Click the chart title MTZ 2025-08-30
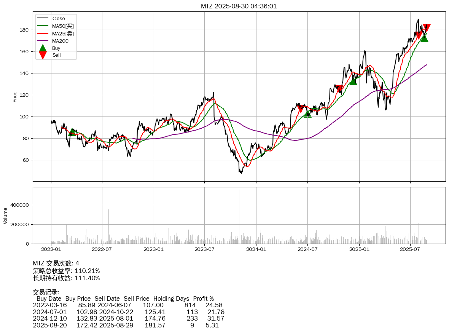449x332 pixels. point(239,6)
